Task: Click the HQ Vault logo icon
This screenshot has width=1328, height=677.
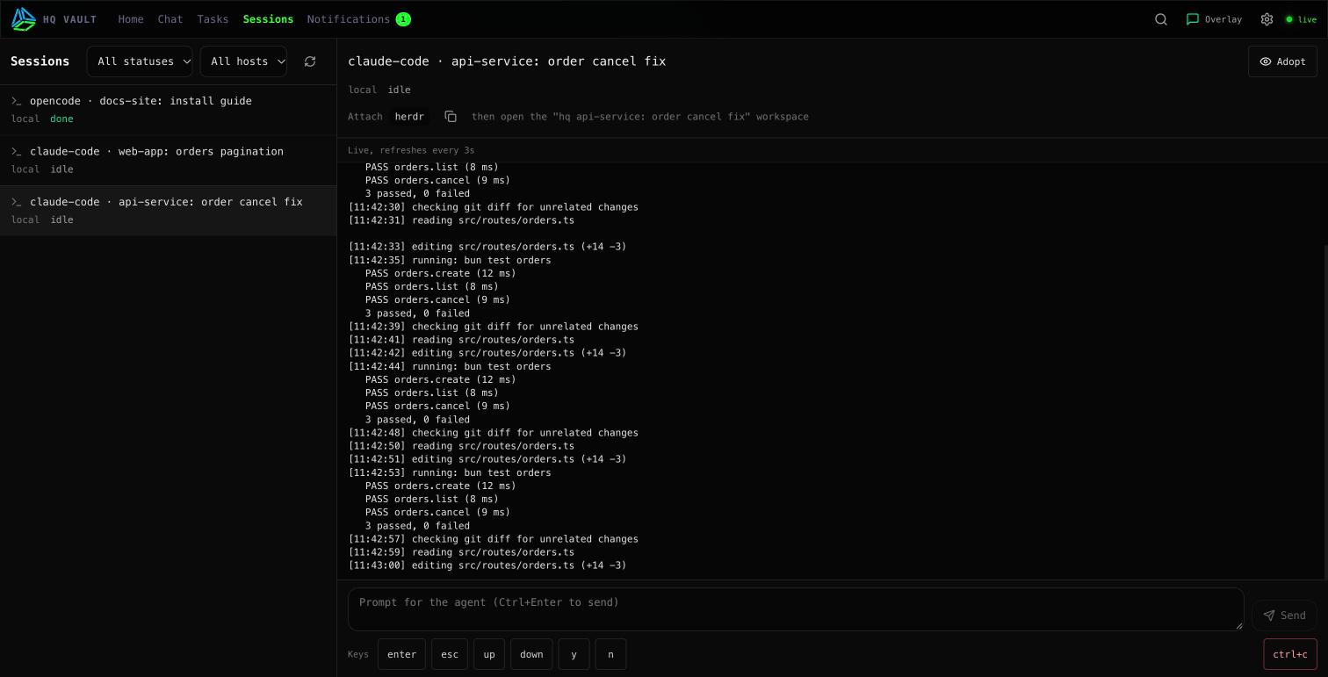Action: (x=24, y=18)
